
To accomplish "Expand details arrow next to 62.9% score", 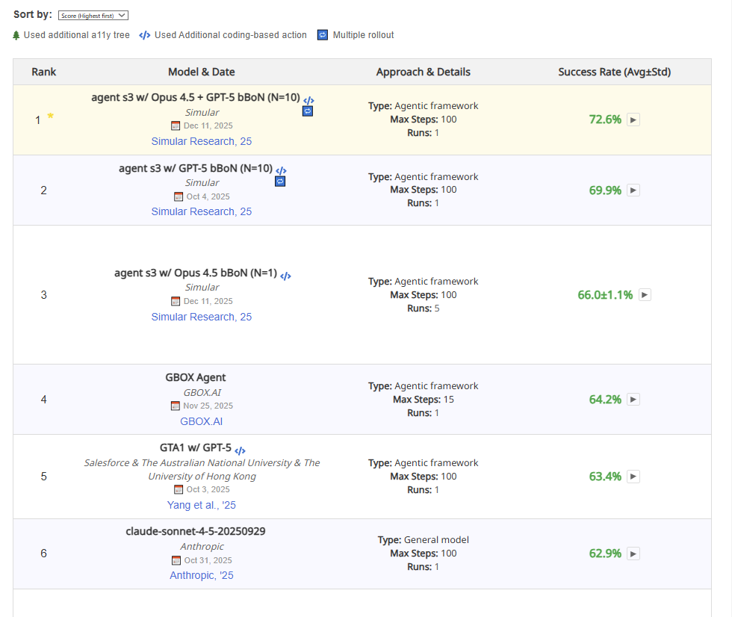I will 633,554.
